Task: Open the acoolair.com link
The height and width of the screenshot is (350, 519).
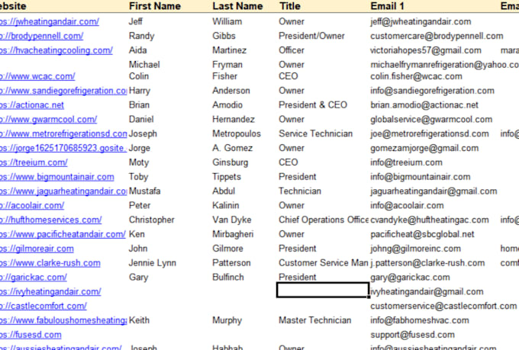Action: [x=32, y=206]
